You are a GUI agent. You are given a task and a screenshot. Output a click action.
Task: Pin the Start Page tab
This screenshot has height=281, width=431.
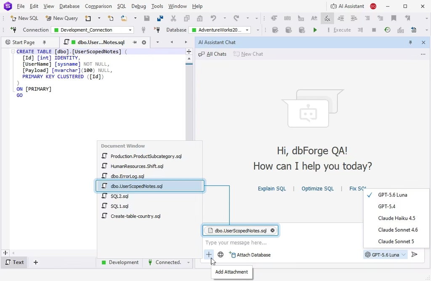coord(44,42)
